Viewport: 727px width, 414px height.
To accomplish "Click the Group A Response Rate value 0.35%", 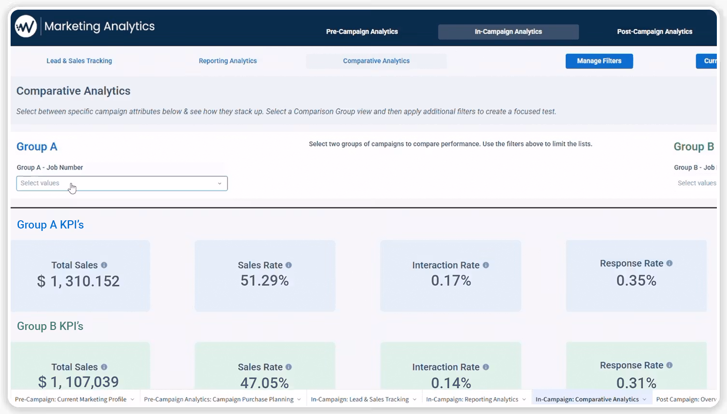I will tap(636, 281).
